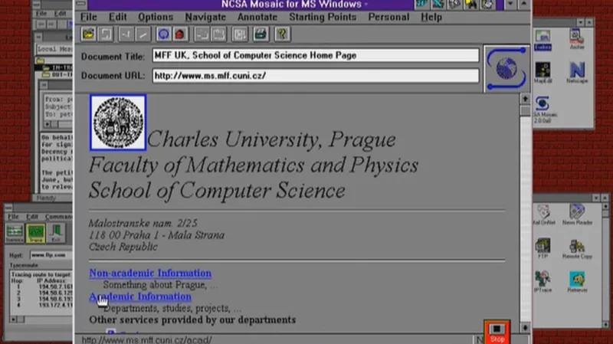Open Edit menu in traceroute window

point(32,217)
